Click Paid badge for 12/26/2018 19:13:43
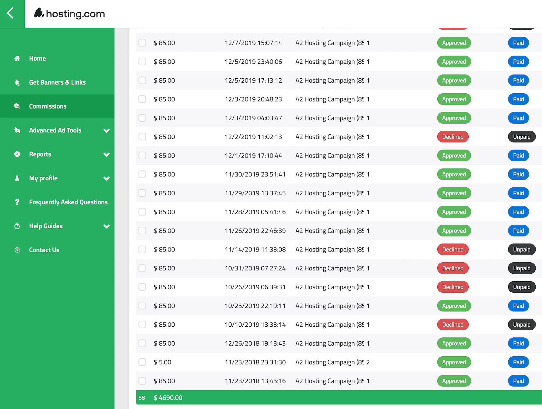This screenshot has height=409, width=542. [518, 343]
